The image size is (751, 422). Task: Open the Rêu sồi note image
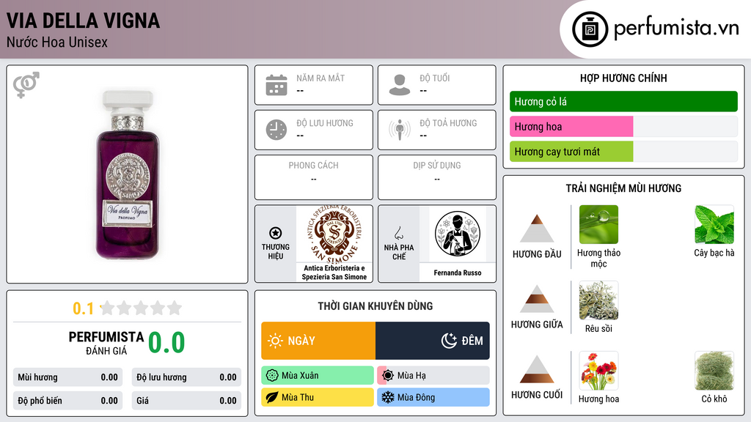598,300
